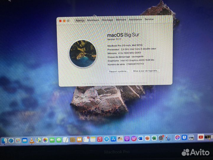This screenshot has width=213, height=160.
Task: Open the Mail app icon
Action: click(x=25, y=140)
